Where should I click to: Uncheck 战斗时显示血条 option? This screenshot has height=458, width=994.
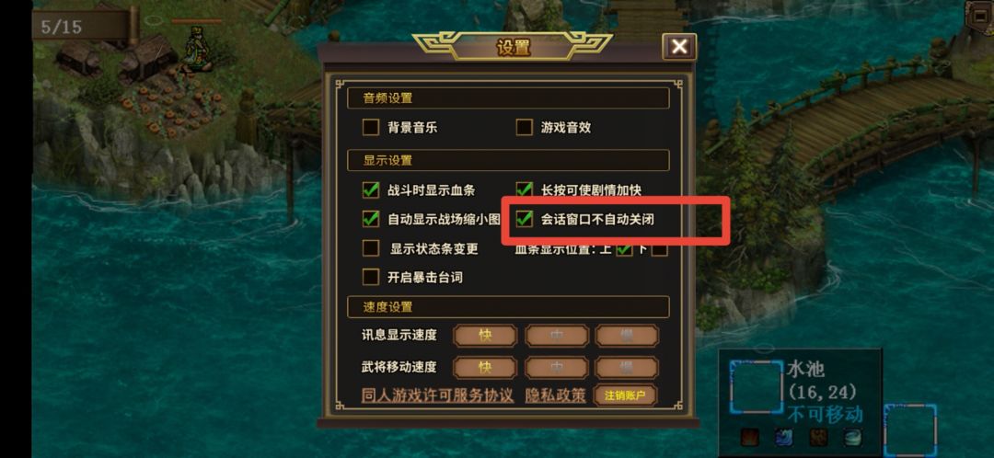click(370, 190)
